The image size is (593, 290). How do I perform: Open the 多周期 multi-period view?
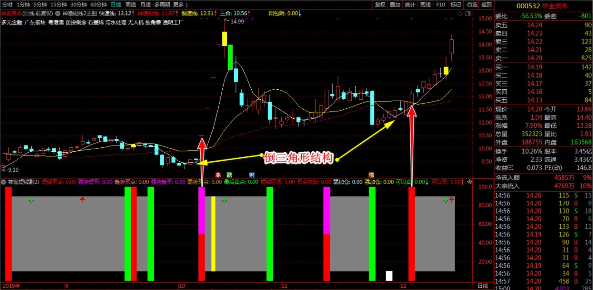[162, 5]
